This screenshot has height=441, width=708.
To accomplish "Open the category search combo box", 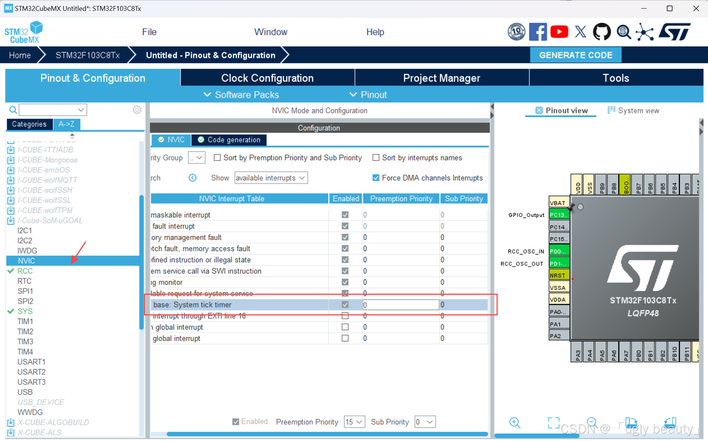I will tap(53, 110).
